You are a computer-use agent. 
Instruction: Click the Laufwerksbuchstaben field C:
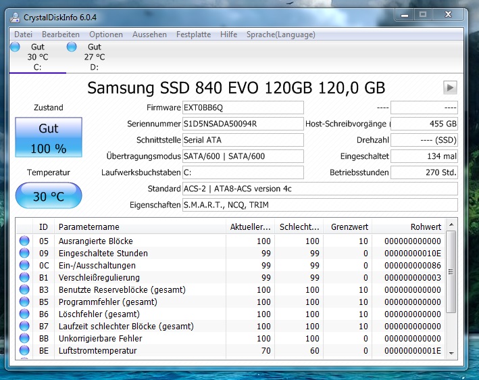tap(243, 172)
